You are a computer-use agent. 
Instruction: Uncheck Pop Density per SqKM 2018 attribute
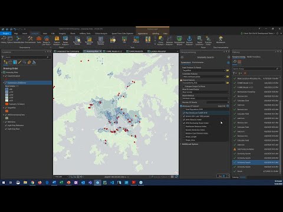[184, 113]
